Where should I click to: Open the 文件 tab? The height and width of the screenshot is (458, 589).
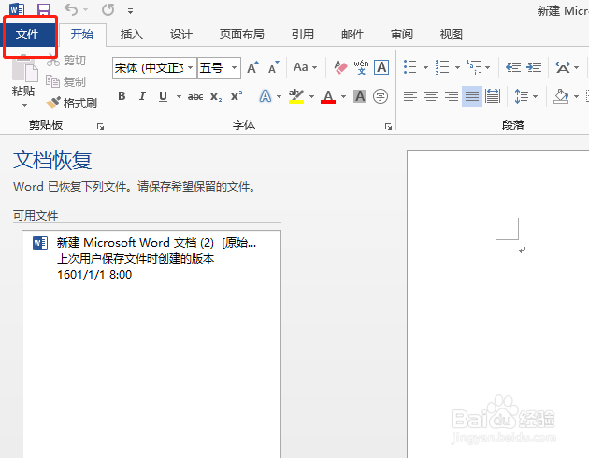click(27, 35)
